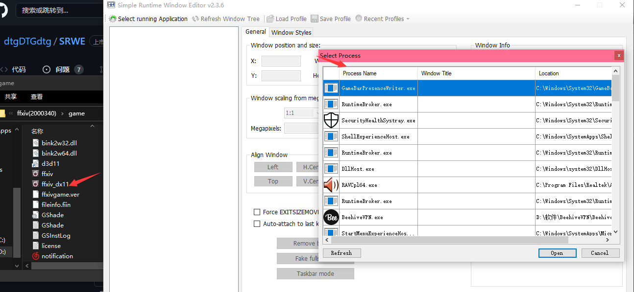Click the Refresh button in Select Process
The height and width of the screenshot is (292, 634).
pos(341,253)
